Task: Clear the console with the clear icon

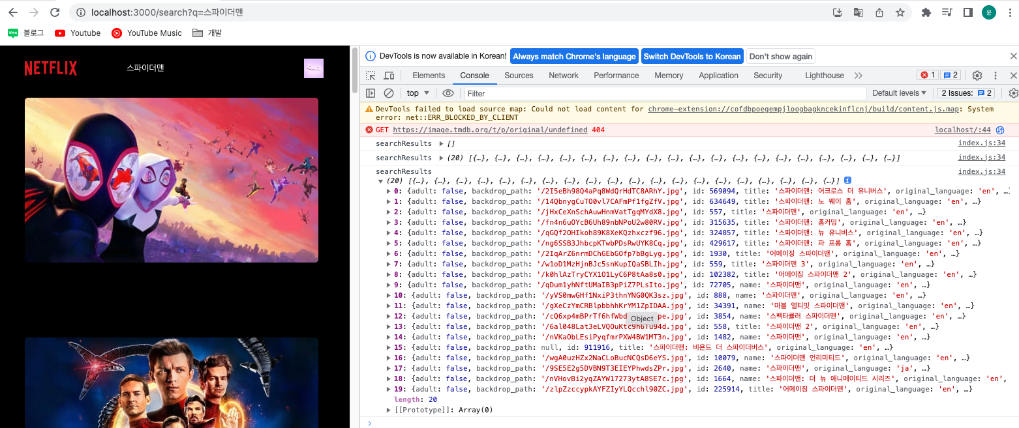Action: [389, 93]
